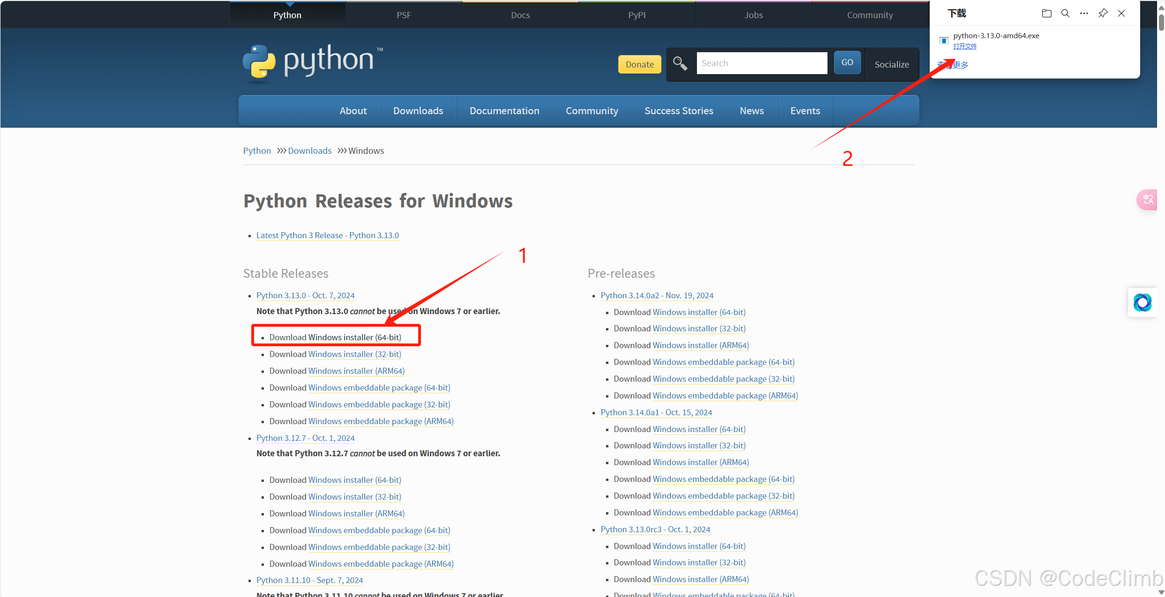
Task: Open the Documentation navigation menu
Action: coord(504,111)
